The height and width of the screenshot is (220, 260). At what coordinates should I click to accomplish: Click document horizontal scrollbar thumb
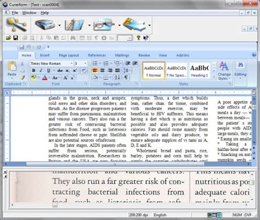pyautogui.click(x=115, y=164)
